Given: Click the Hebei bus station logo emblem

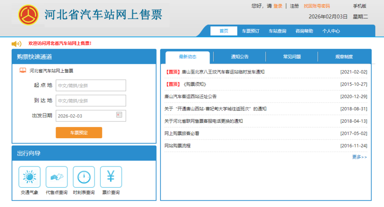Looking at the screenshot, I should click(28, 15).
